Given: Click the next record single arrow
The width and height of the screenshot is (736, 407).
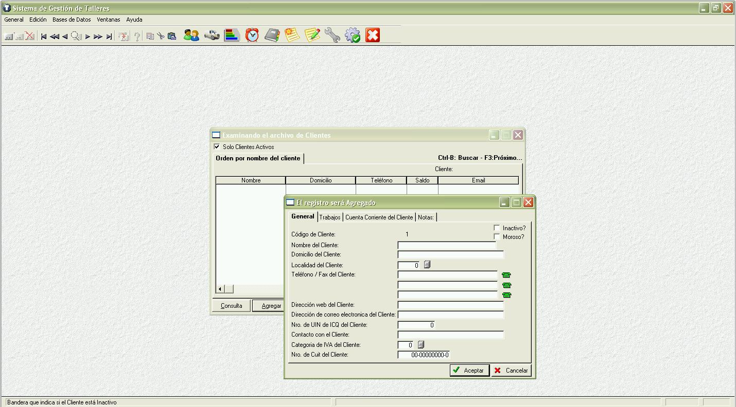Looking at the screenshot, I should click(87, 36).
